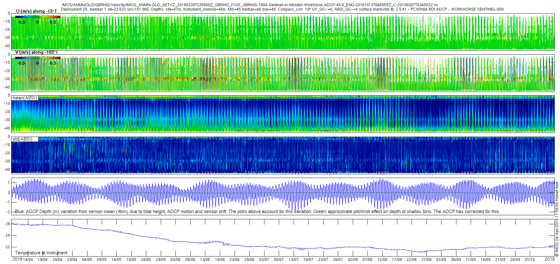Click the '-30' depth tick of the mean(ABSI) panel
This screenshot has width=560, height=264.
click(x=7, y=120)
